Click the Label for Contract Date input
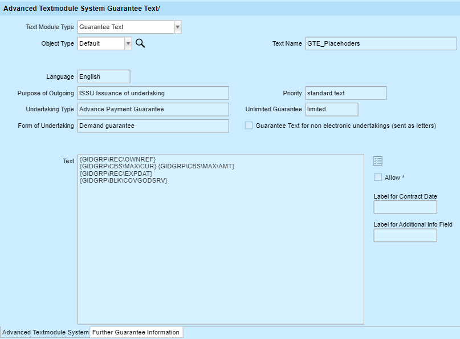The width and height of the screenshot is (460, 339). pyautogui.click(x=405, y=207)
